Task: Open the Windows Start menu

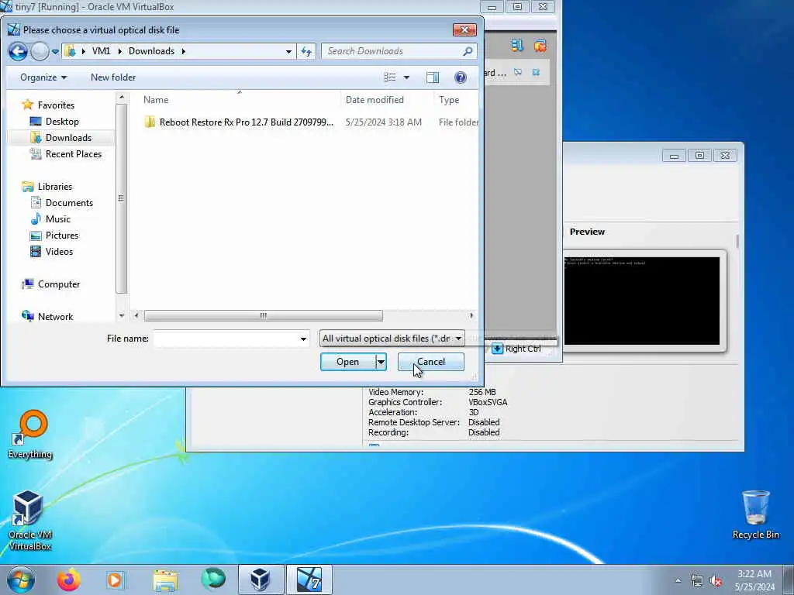Action: click(x=21, y=580)
